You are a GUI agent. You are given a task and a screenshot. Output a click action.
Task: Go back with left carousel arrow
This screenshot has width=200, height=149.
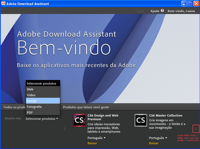tap(64, 129)
